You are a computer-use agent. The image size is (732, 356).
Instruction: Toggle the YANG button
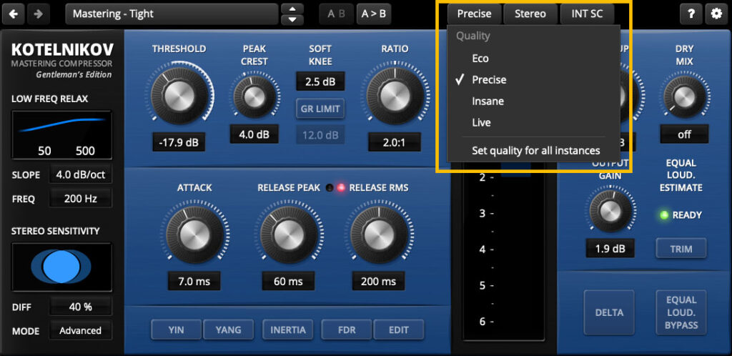(229, 330)
